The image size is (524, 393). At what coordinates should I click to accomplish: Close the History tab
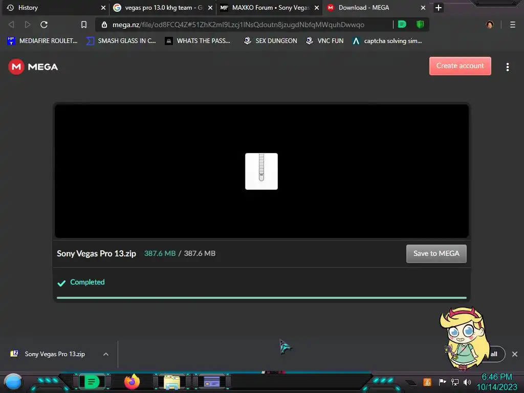pyautogui.click(x=103, y=7)
